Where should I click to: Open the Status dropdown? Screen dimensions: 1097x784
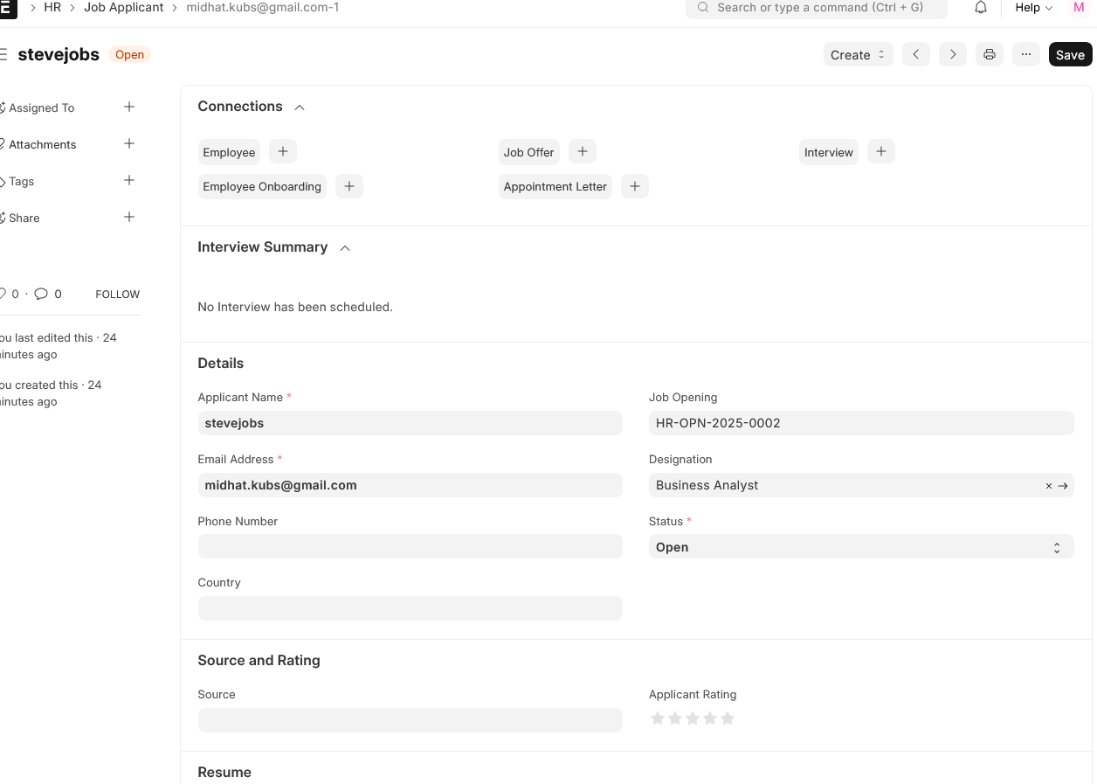coord(861,547)
